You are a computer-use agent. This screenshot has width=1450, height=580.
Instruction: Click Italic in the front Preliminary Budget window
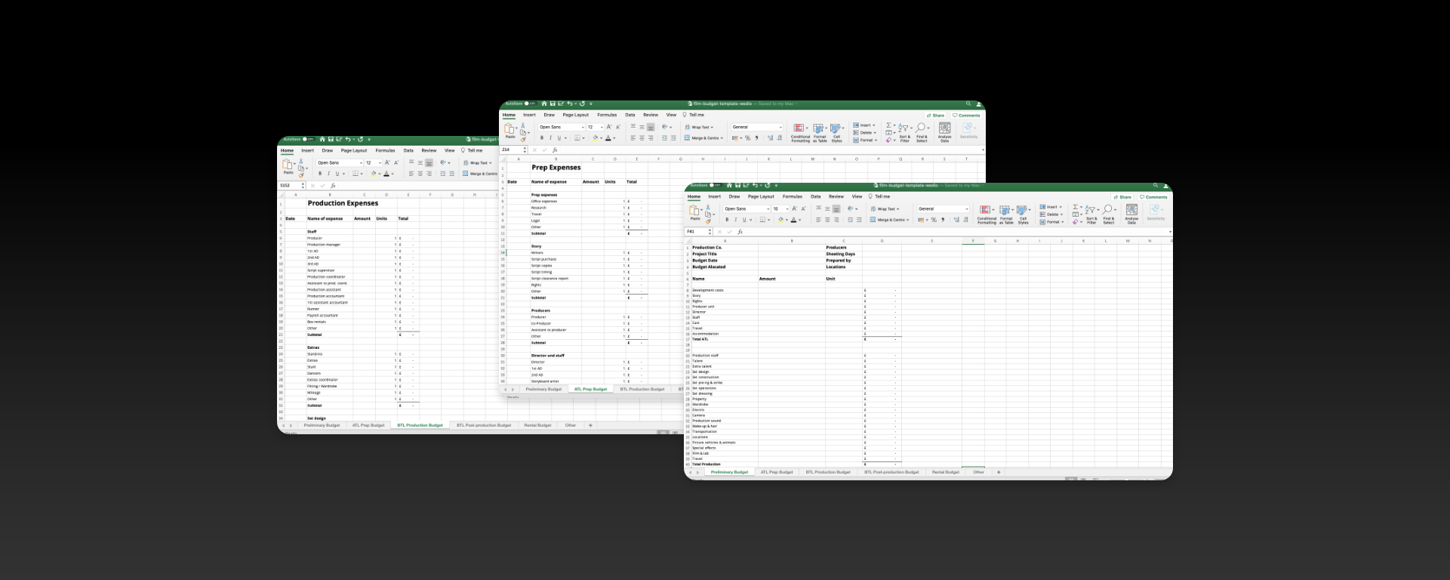tap(736, 220)
